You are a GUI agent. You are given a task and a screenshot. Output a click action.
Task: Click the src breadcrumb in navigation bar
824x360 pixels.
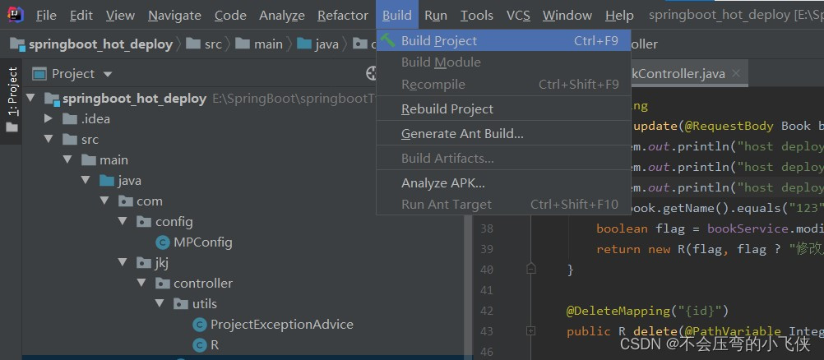click(212, 44)
